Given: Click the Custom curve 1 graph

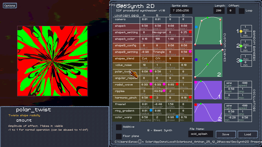Looking at the screenshot, I should (x=209, y=30).
